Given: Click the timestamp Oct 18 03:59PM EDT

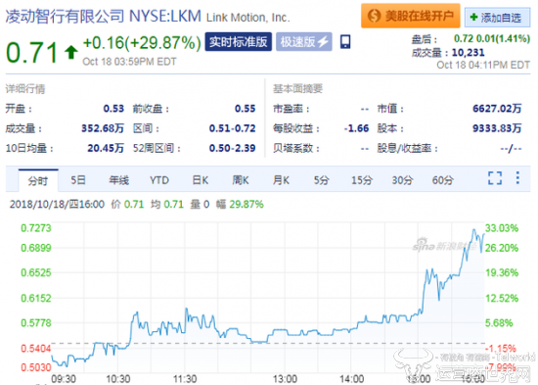Looking at the screenshot, I should coord(129,62).
